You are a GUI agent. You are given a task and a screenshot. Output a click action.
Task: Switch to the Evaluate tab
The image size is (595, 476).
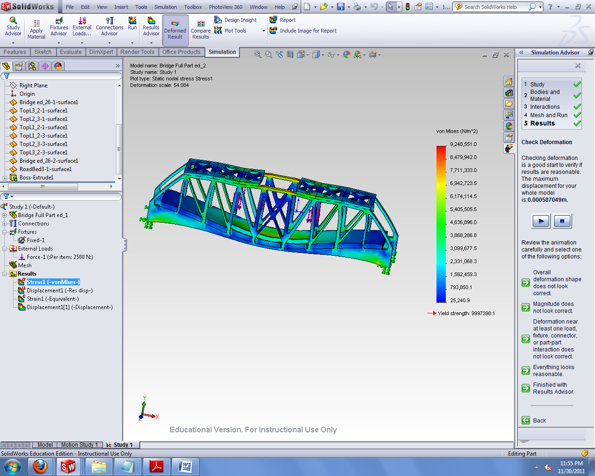(71, 52)
